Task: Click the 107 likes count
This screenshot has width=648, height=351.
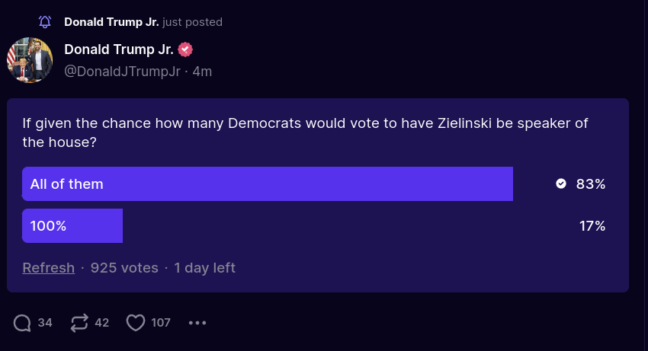Action: [x=161, y=323]
